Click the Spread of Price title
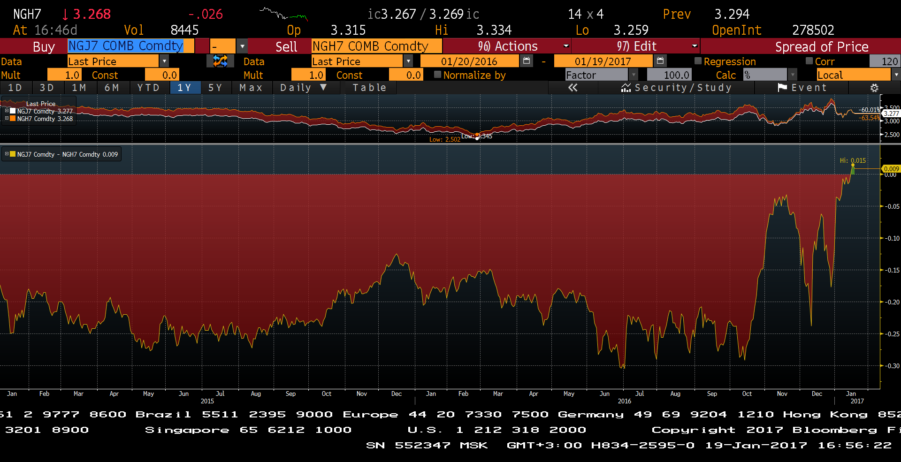This screenshot has height=462, width=901. [x=822, y=46]
